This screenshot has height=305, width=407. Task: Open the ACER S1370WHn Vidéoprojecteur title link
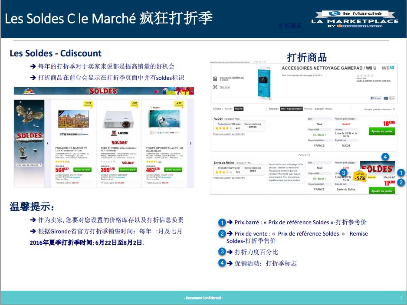(118, 149)
